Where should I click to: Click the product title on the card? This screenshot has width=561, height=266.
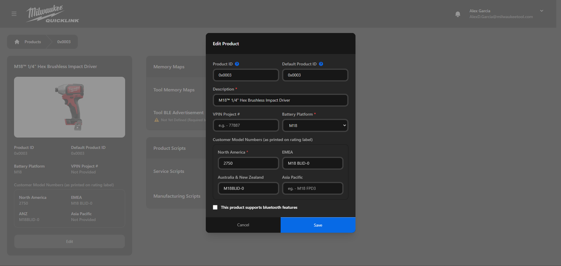[56, 66]
